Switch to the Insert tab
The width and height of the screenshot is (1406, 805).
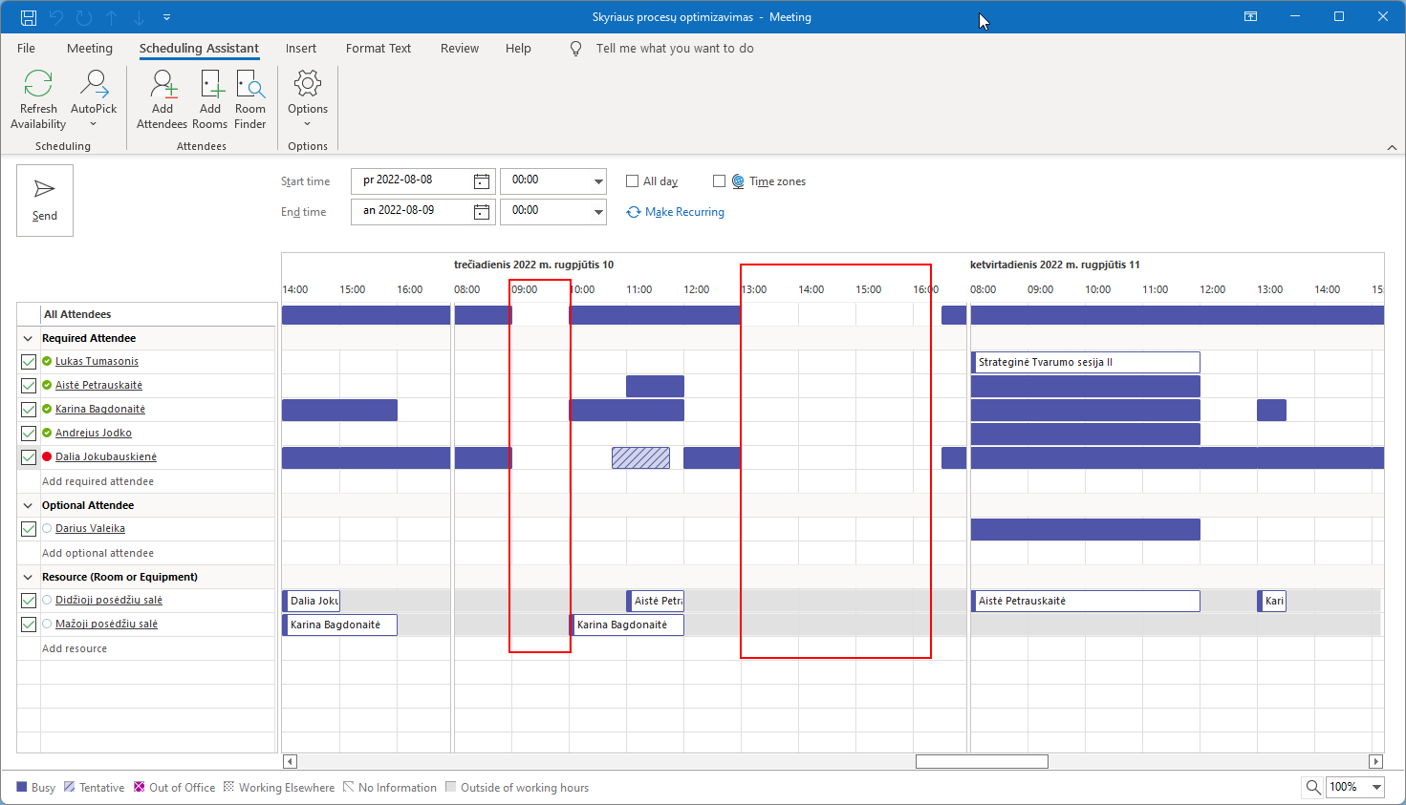click(x=300, y=49)
